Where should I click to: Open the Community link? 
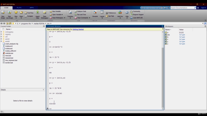pos(135,11)
